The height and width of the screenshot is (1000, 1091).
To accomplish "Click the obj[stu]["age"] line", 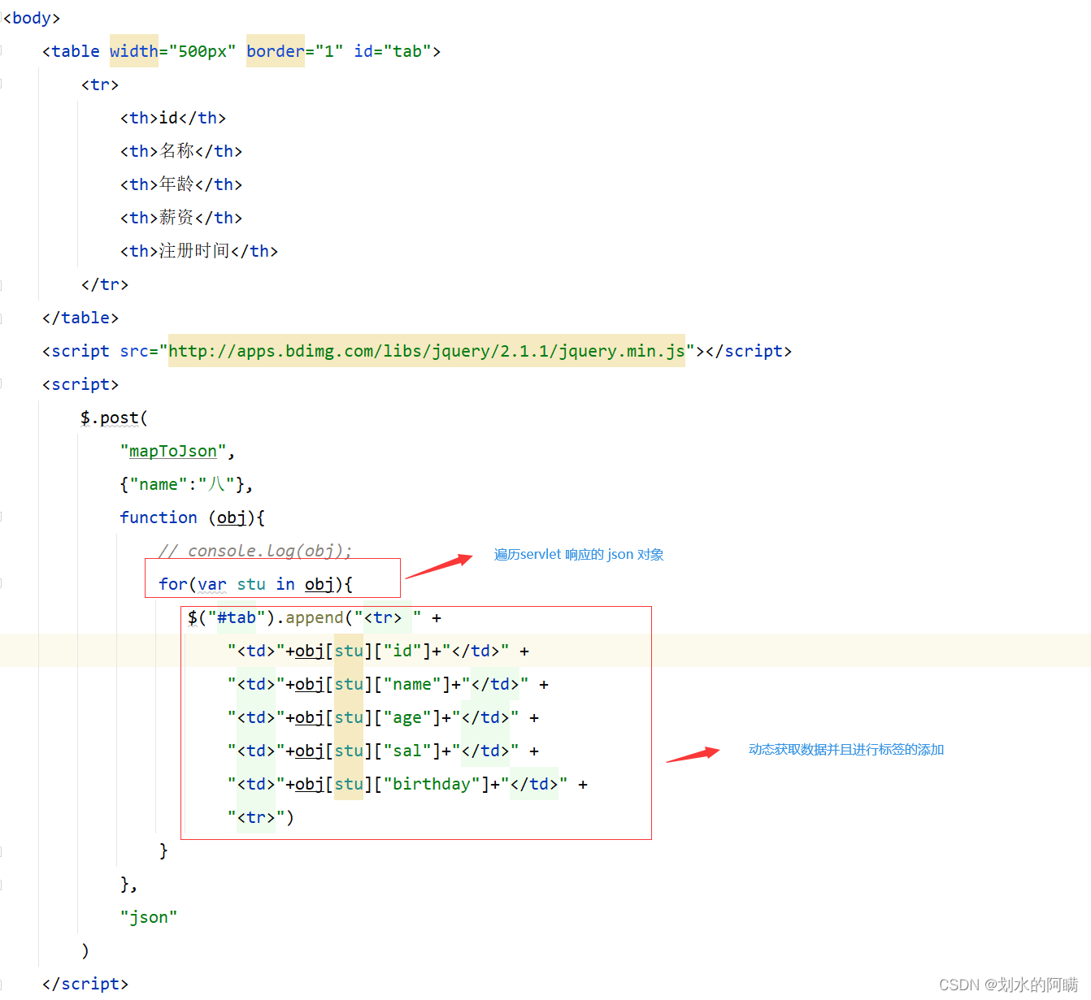I will (x=384, y=717).
